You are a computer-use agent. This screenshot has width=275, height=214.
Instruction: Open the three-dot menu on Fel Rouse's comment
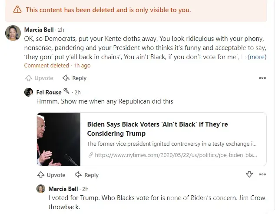pyautogui.click(x=262, y=174)
